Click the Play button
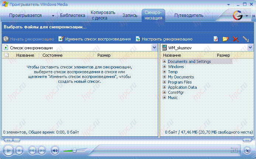The height and width of the screenshot is (159, 256). [x=8, y=151]
